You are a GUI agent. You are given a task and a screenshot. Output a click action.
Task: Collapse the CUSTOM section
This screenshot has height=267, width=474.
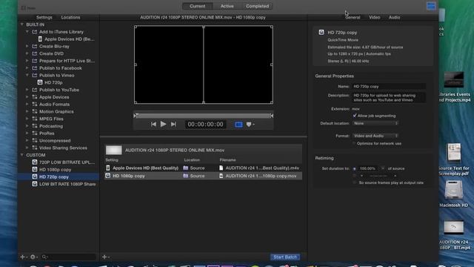pos(21,155)
